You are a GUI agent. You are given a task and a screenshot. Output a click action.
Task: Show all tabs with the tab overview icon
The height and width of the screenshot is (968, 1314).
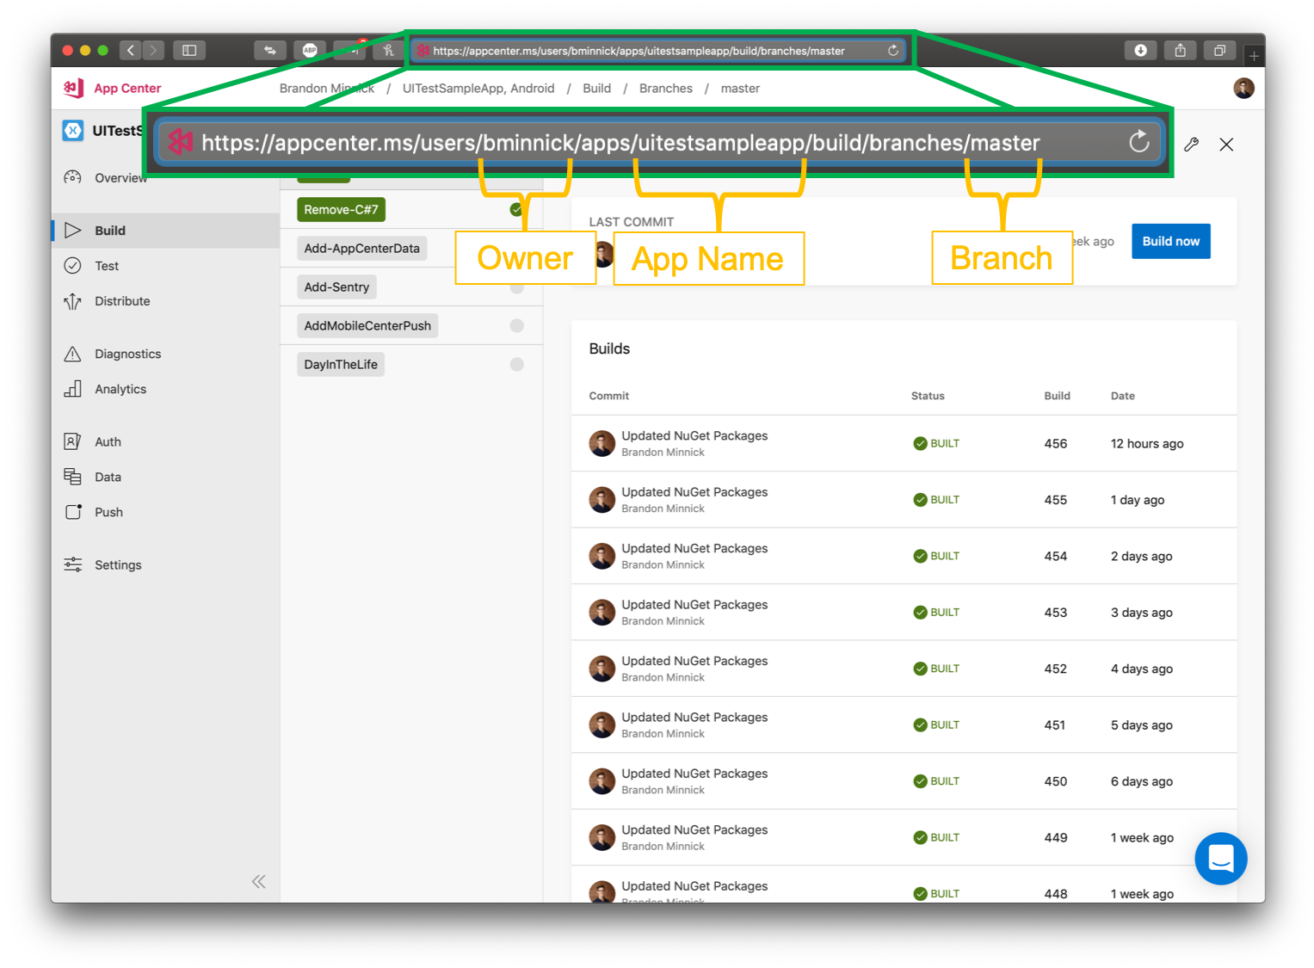(x=1219, y=51)
